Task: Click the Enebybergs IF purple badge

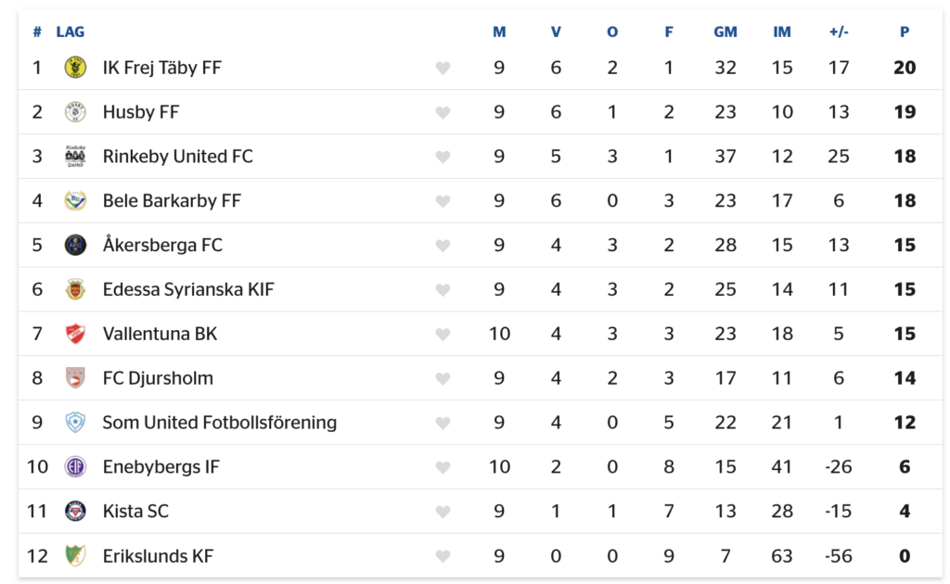Action: coord(75,466)
